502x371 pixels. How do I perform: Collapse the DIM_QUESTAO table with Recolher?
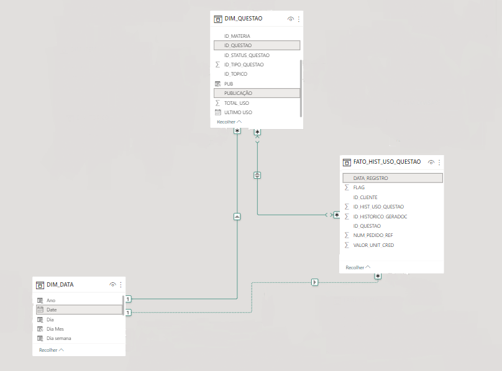(x=229, y=122)
